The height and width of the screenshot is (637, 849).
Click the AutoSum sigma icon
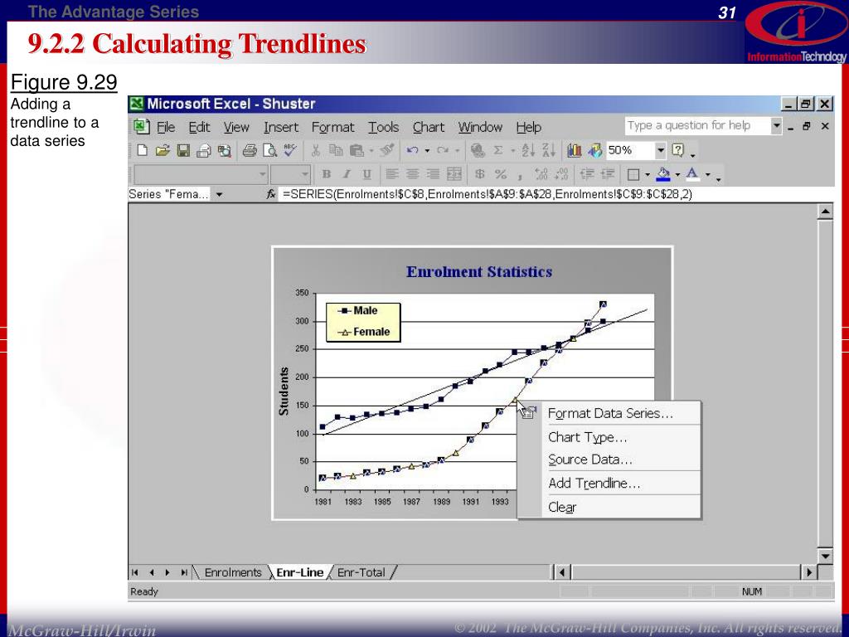pyautogui.click(x=498, y=151)
